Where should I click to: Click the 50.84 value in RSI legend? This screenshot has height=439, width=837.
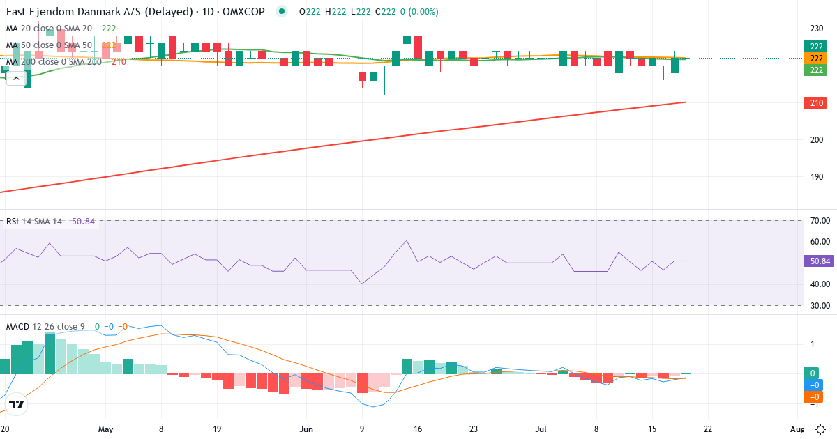[x=83, y=221]
